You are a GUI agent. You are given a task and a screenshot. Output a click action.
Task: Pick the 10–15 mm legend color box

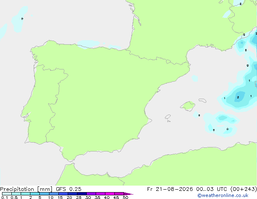click(54, 194)
